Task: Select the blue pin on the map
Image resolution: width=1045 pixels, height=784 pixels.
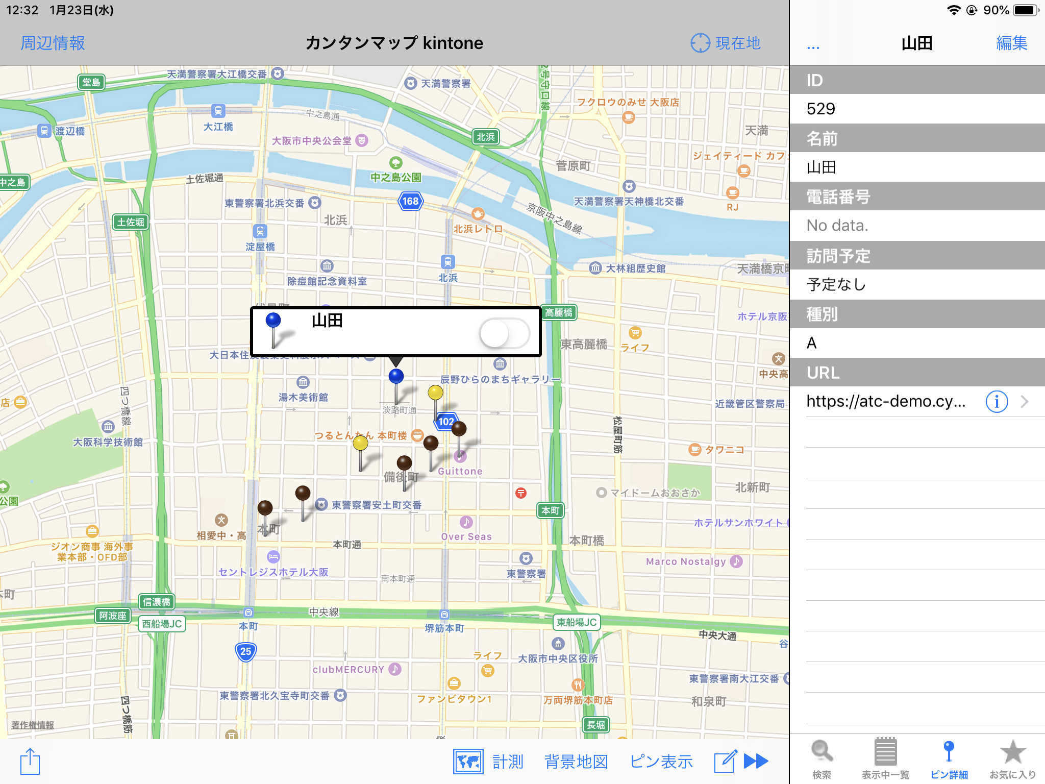Action: (x=396, y=377)
